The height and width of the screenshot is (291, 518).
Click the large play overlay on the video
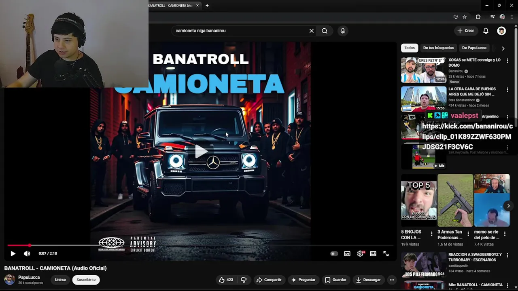click(x=201, y=152)
